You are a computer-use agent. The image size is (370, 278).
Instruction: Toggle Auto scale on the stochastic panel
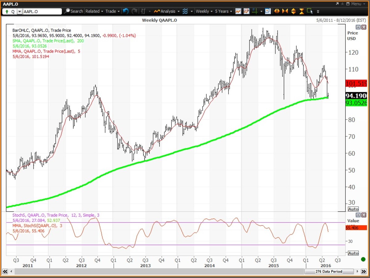[x=353, y=253]
